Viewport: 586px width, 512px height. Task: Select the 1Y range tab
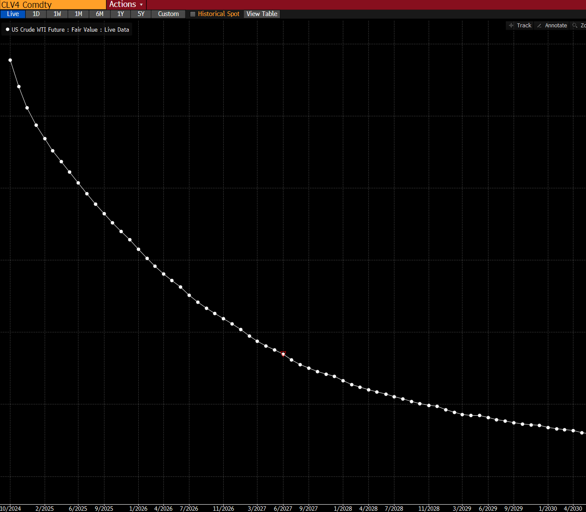click(120, 14)
